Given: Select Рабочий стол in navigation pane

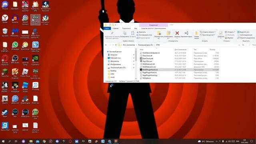Looking at the screenshot, I should point(116,58).
